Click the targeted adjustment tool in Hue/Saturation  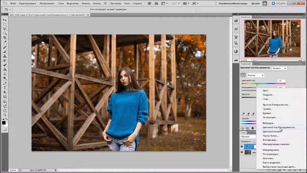tap(243, 75)
